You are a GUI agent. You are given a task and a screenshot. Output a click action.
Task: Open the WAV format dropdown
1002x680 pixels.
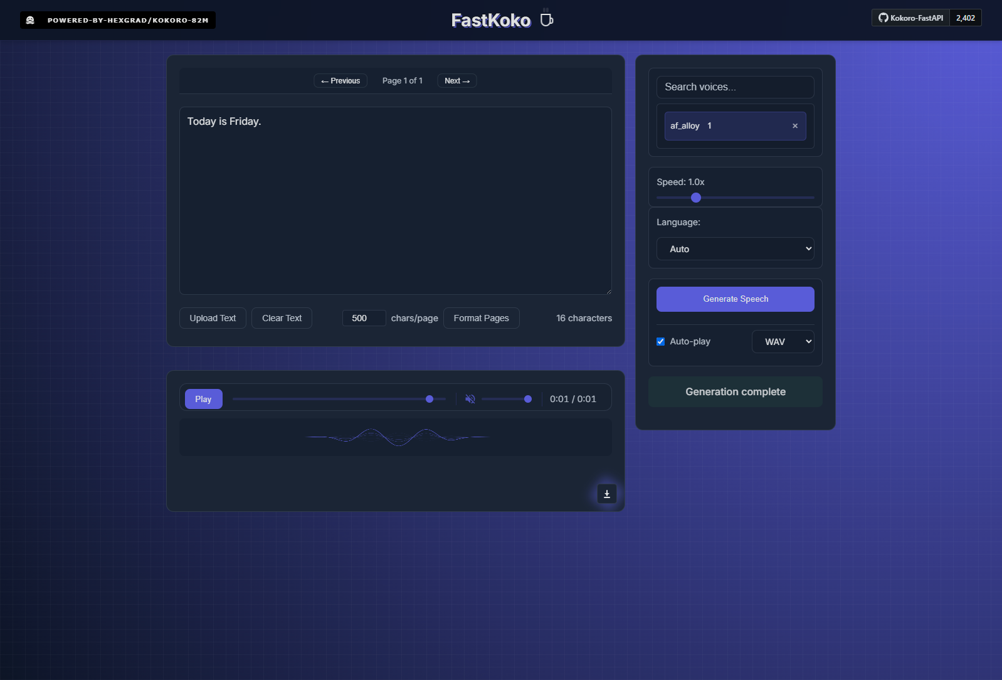(783, 342)
